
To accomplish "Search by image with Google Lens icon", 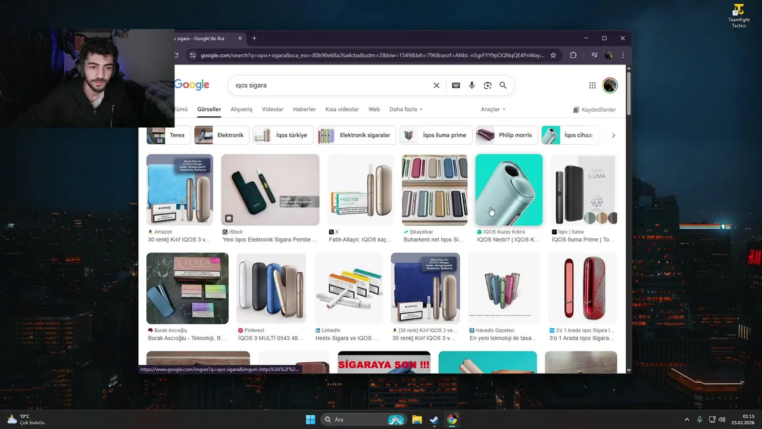I will (x=488, y=85).
